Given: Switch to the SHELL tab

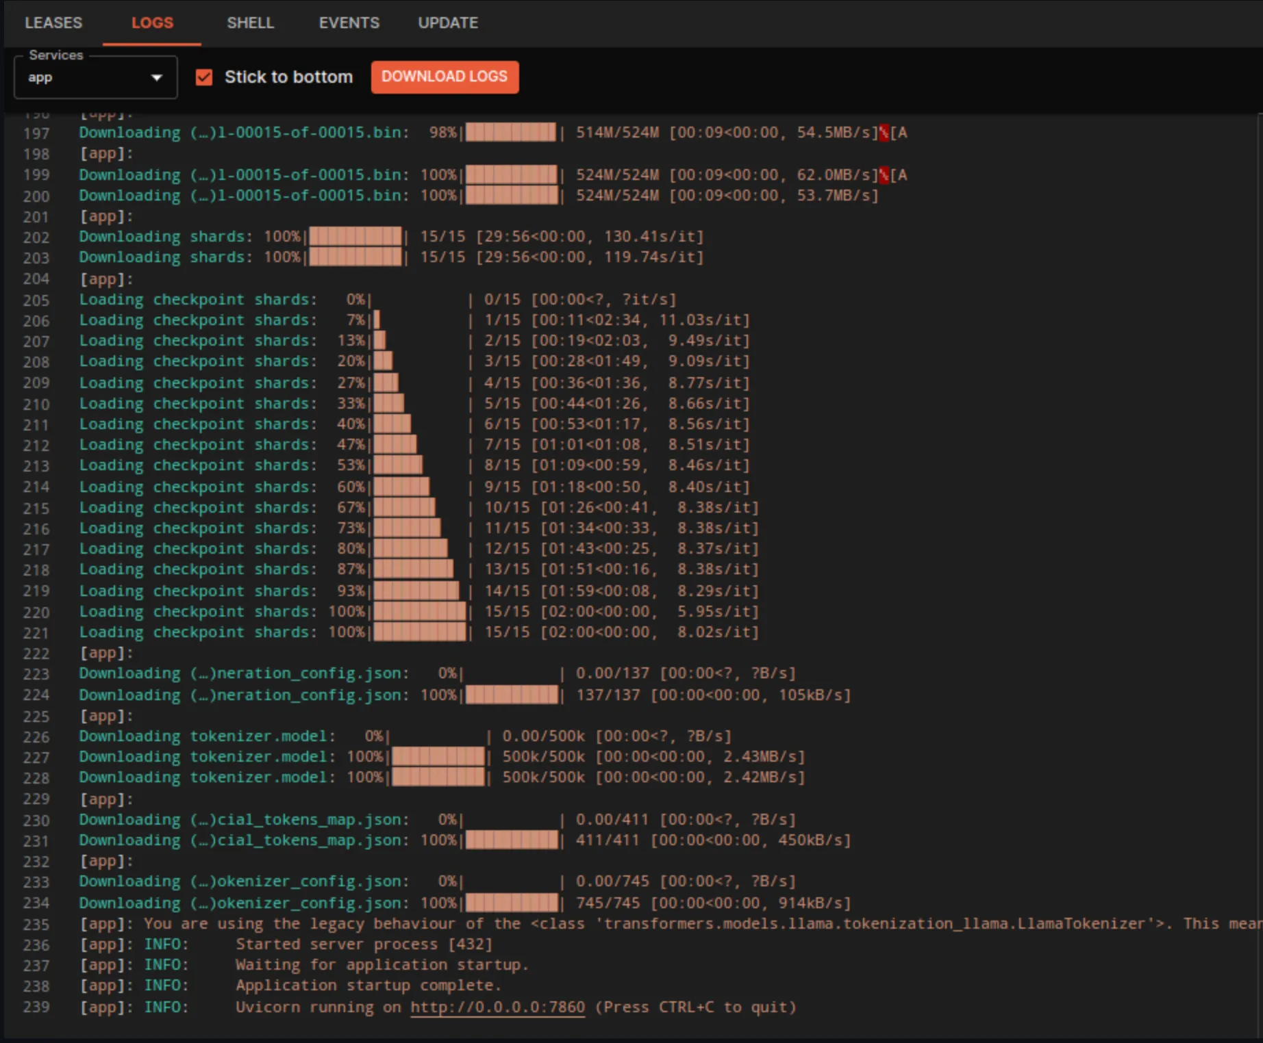Looking at the screenshot, I should [250, 23].
